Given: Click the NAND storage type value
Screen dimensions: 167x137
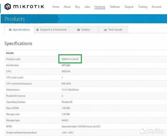Looking at the screenshot, I should pyautogui.click(x=65, y=120).
